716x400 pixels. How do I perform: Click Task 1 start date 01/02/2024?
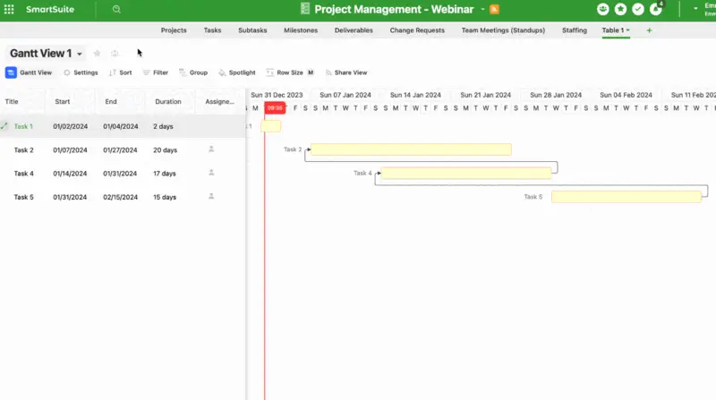71,126
